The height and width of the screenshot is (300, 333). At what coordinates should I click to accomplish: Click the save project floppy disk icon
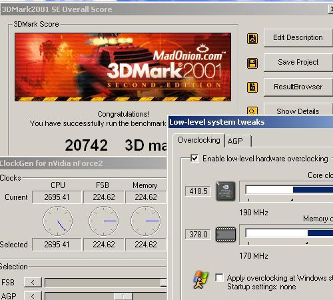point(252,63)
